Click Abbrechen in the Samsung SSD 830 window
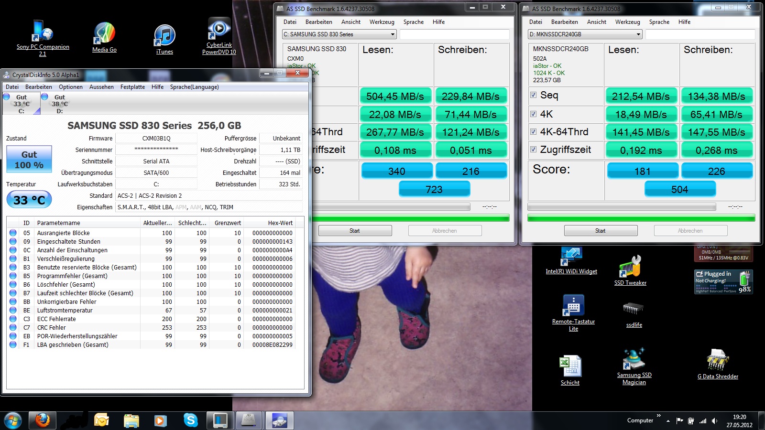 pyautogui.click(x=444, y=231)
